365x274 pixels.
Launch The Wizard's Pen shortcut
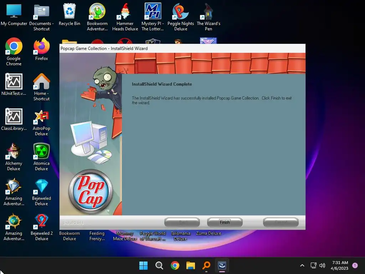208,17
